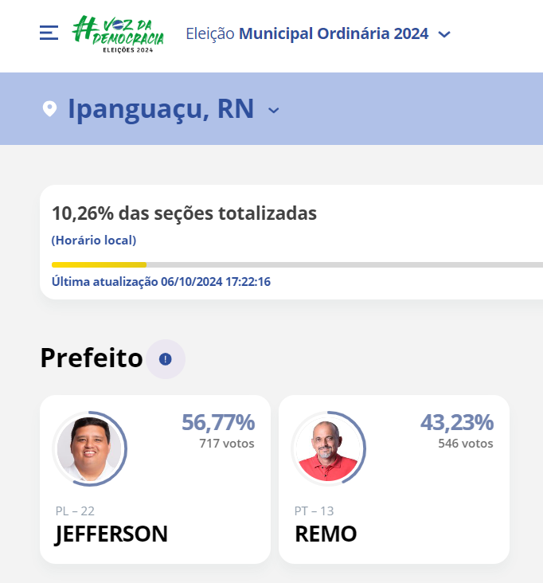Open JEFFERSON candidate card name
543x583 pixels.
point(111,534)
